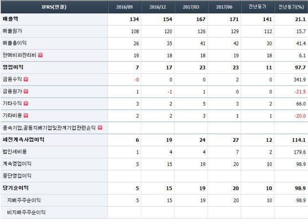Expand the 금융원가 row plus icon
Image resolution: width=308 pixels, height=219 pixels.
26,91
